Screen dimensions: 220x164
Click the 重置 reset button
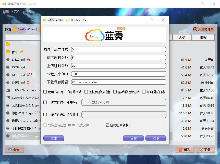54,138
